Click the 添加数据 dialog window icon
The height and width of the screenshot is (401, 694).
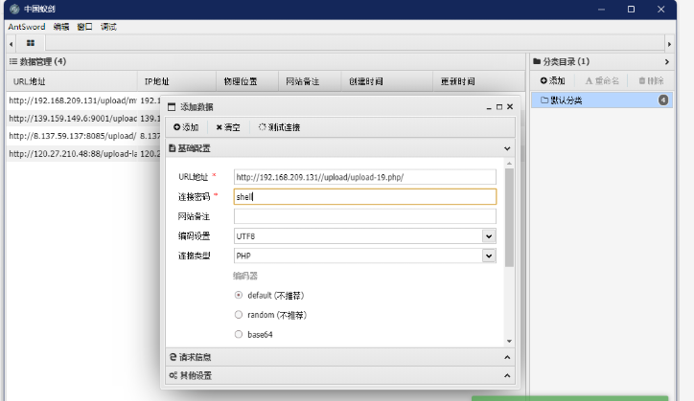(172, 107)
